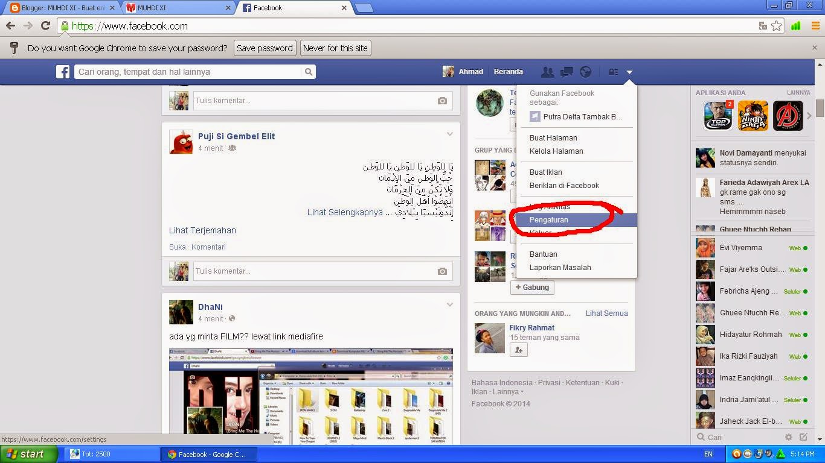Click DhaNi profile picture

pyautogui.click(x=181, y=312)
